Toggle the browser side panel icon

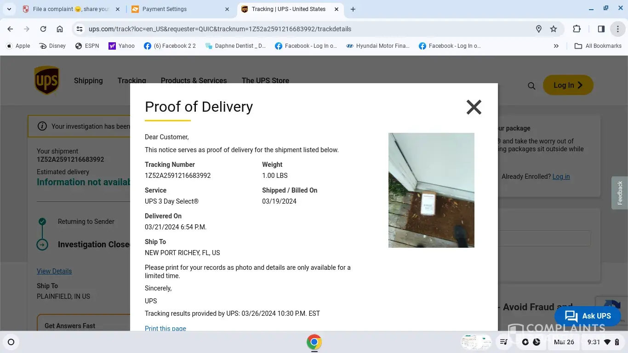(x=601, y=29)
